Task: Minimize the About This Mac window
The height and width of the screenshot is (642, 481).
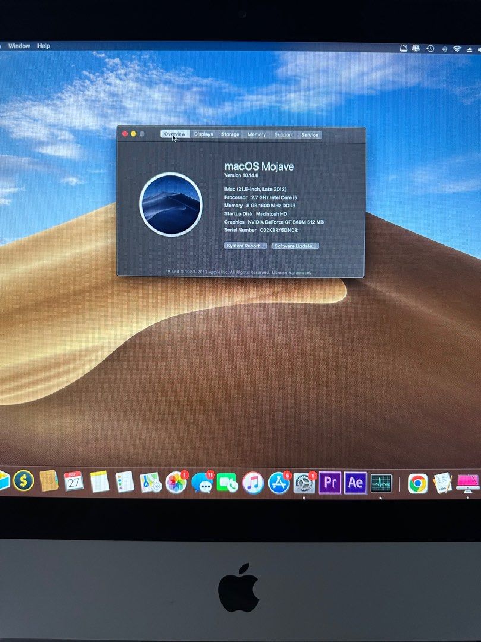Action: coord(134,134)
